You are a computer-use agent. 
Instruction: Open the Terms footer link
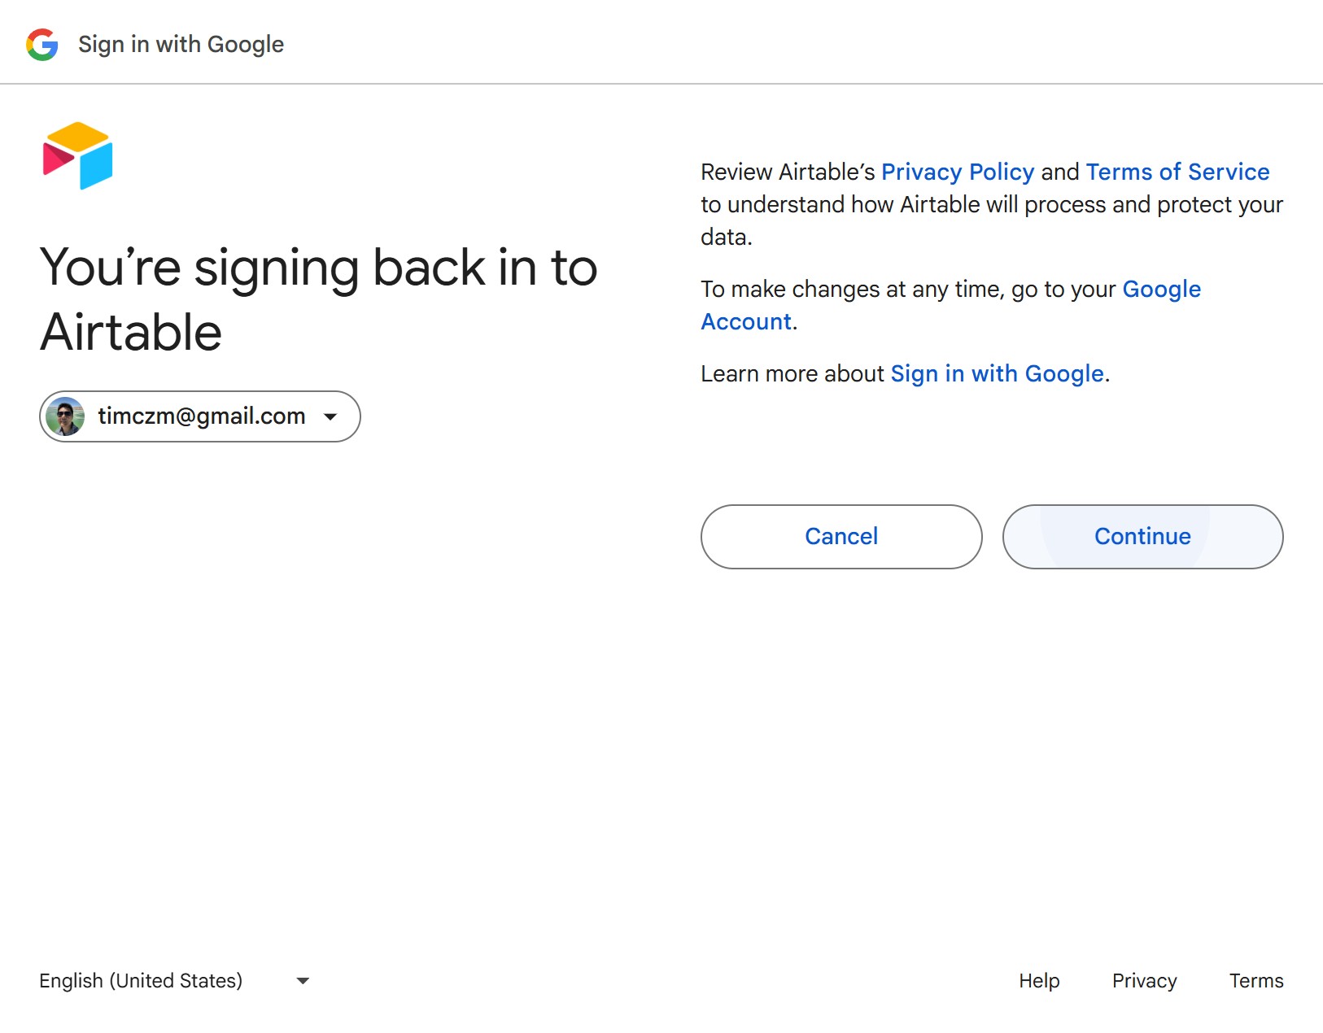[1256, 981]
